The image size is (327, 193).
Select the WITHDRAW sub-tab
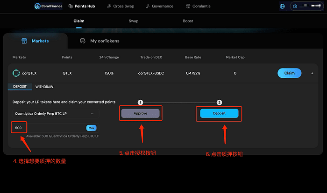tap(44, 87)
